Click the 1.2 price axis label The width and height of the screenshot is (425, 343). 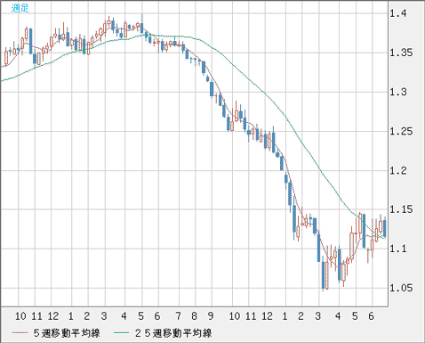[398, 170]
